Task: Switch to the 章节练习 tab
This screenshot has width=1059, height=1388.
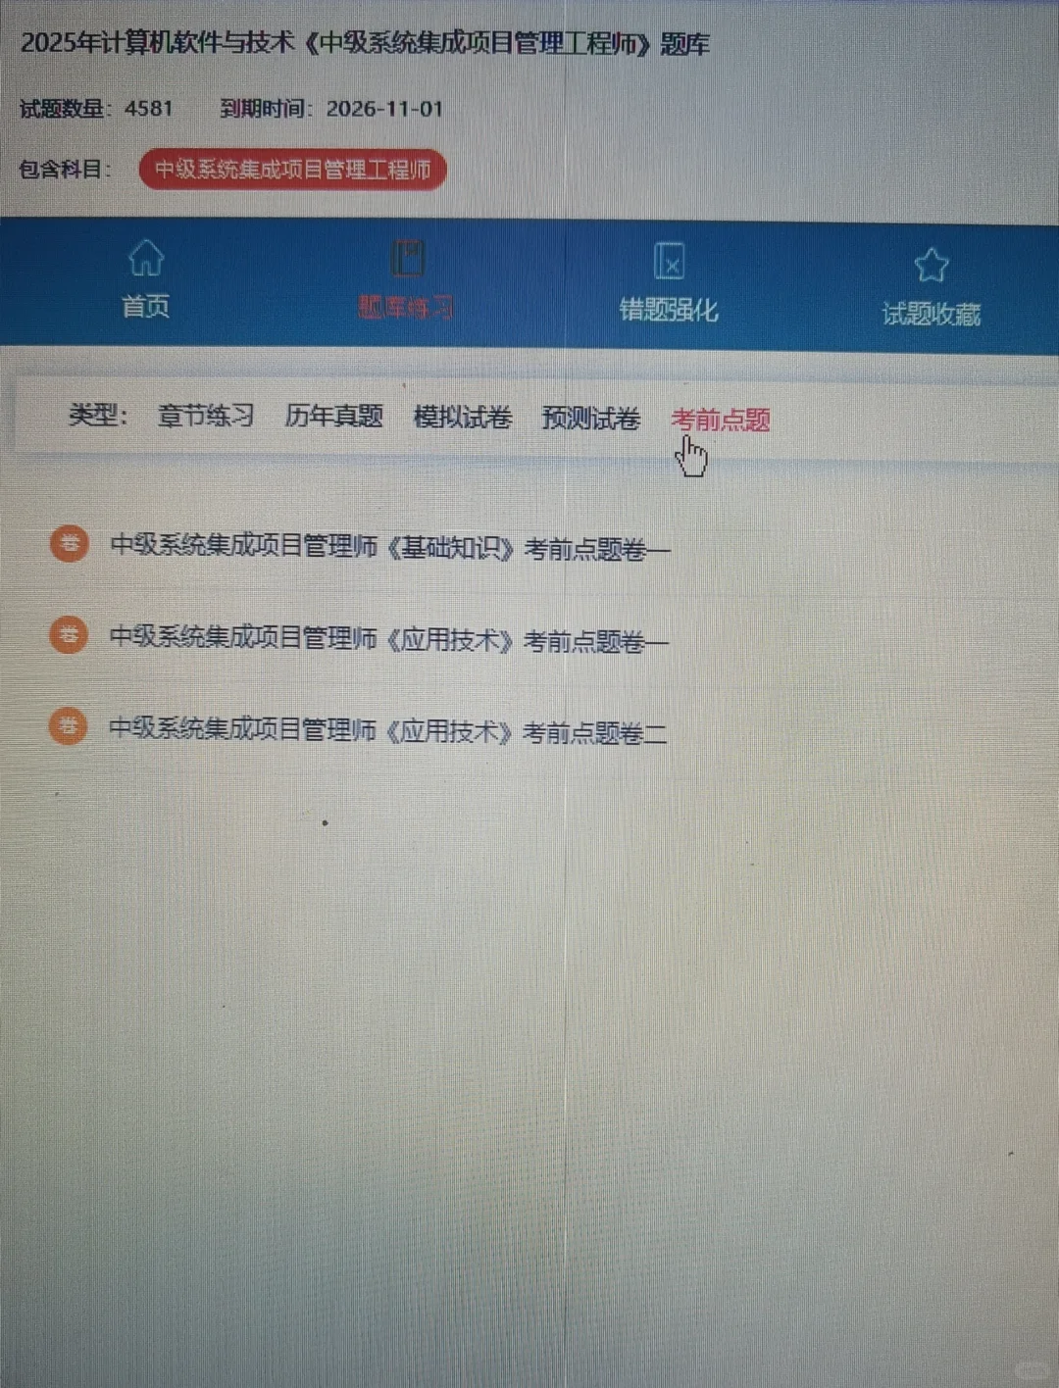Action: click(x=204, y=416)
